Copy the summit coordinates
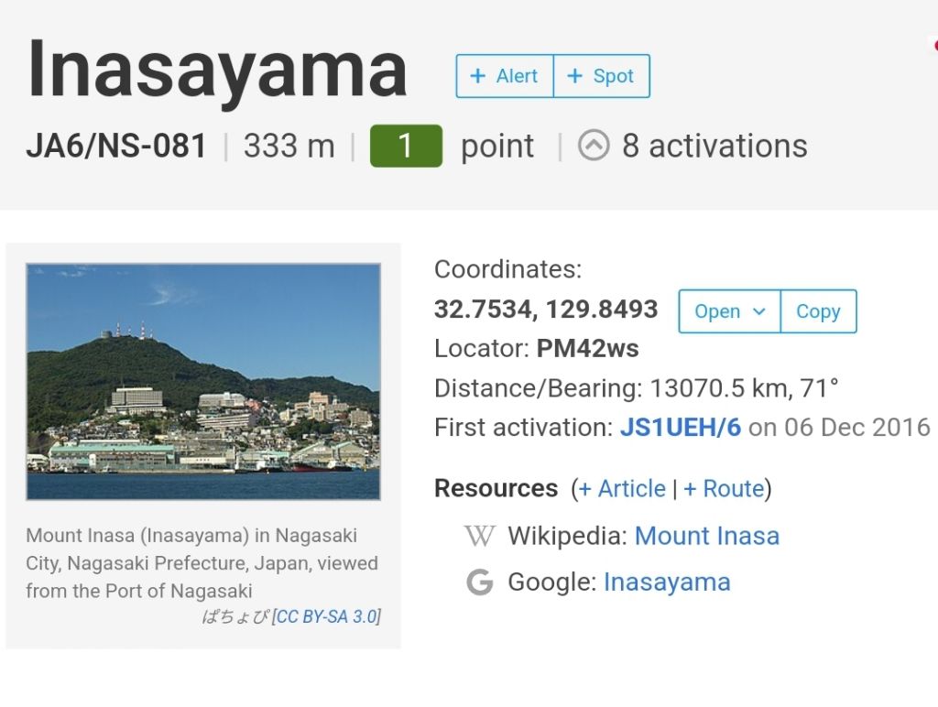 point(818,311)
